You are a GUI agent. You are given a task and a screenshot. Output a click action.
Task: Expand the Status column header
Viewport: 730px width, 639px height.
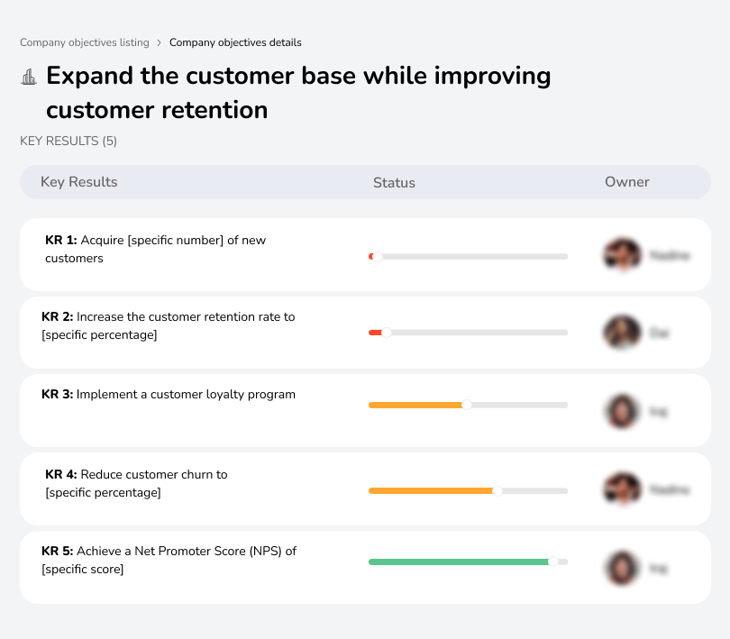(x=394, y=182)
